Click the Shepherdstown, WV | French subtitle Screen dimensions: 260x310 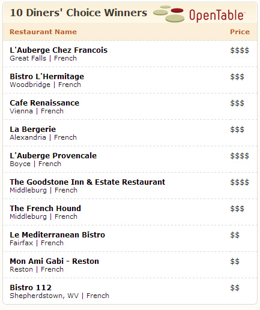click(x=59, y=296)
